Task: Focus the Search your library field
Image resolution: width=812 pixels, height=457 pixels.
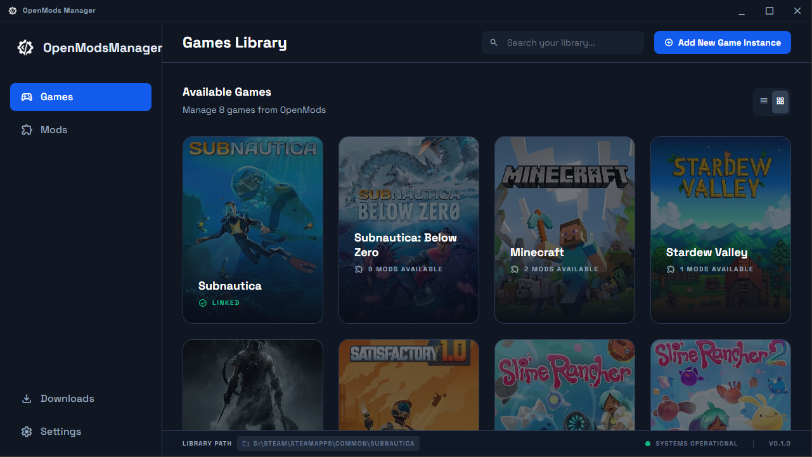Action: 563,42
